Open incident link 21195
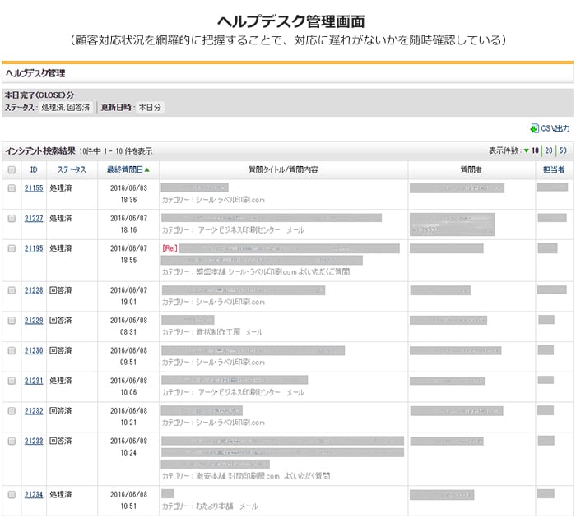Screen dimensions: 576x518 (34, 248)
